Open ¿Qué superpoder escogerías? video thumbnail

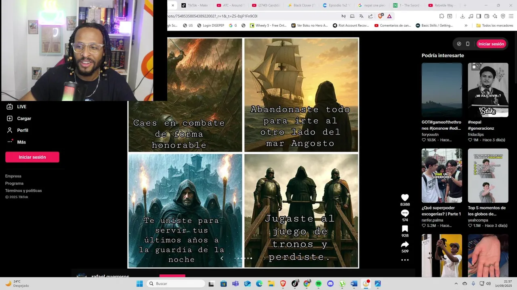coord(442,176)
